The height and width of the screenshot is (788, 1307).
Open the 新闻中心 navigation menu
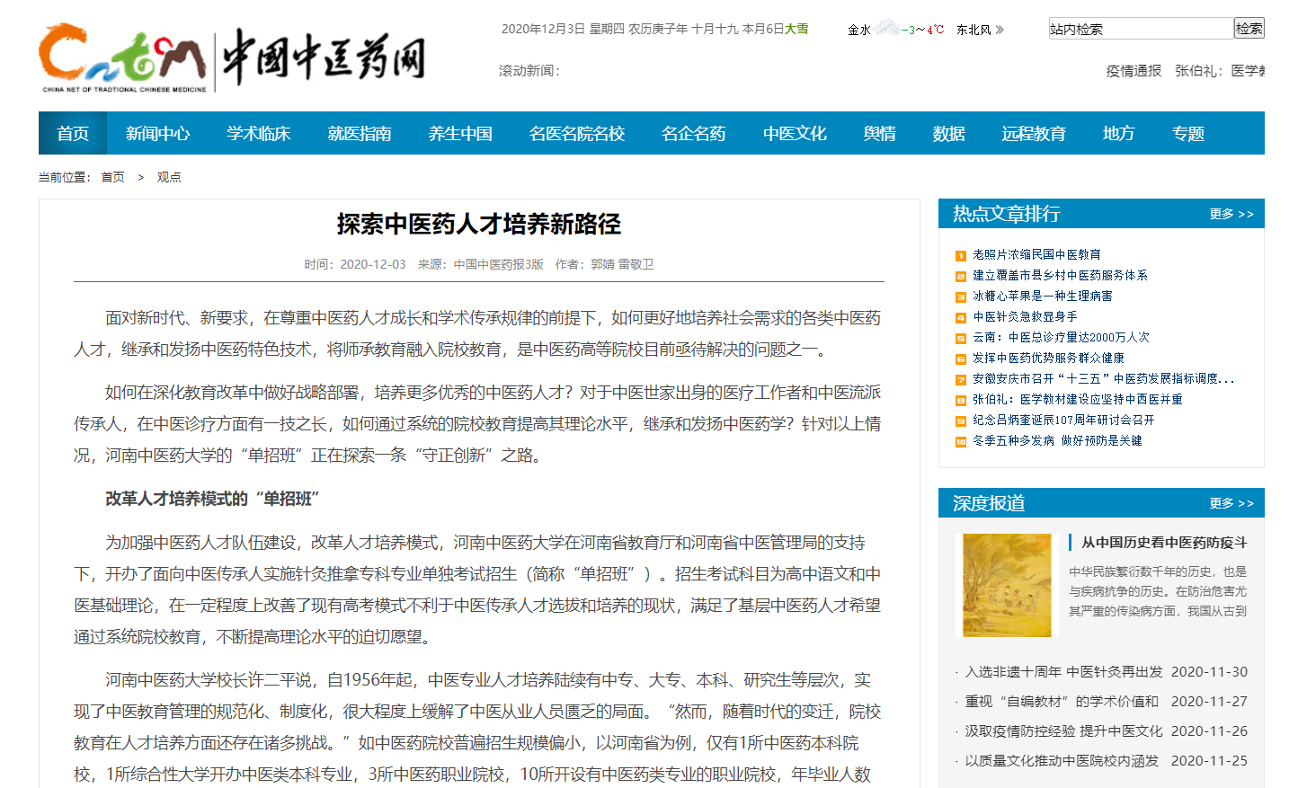coord(157,134)
